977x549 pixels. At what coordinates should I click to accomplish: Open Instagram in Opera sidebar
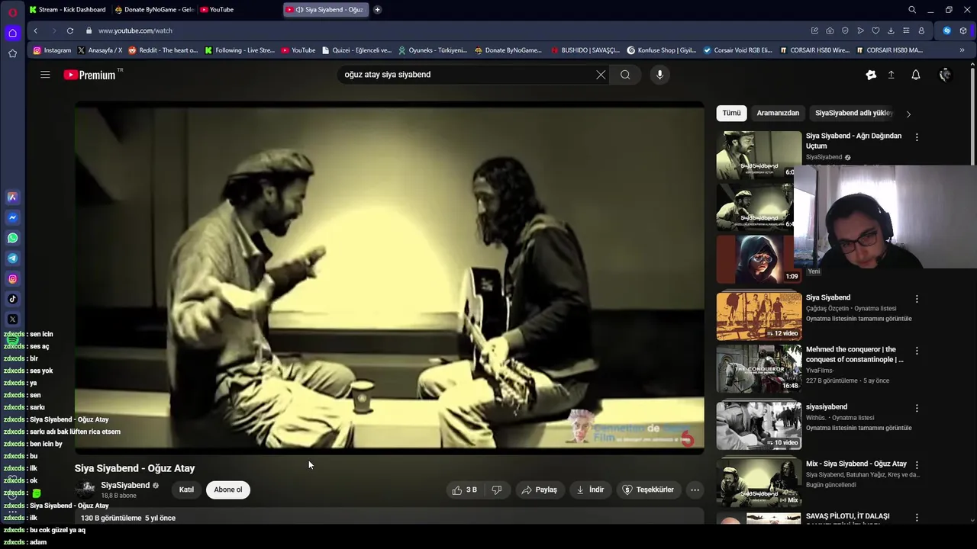click(x=12, y=279)
